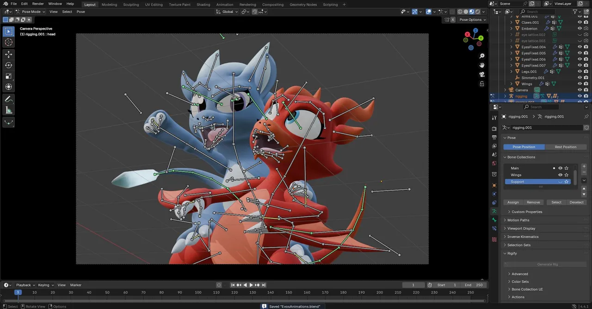
Task: Open the Global transform orientation dropdown
Action: pos(227,12)
